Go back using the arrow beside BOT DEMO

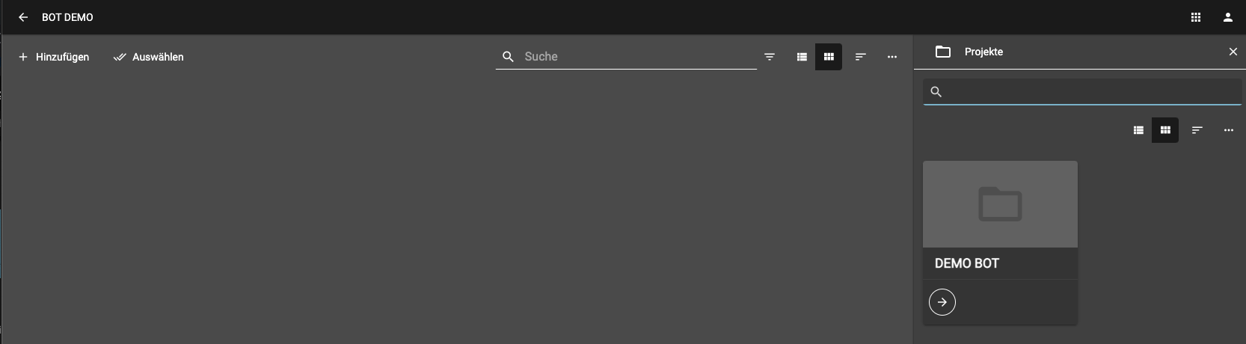click(23, 17)
